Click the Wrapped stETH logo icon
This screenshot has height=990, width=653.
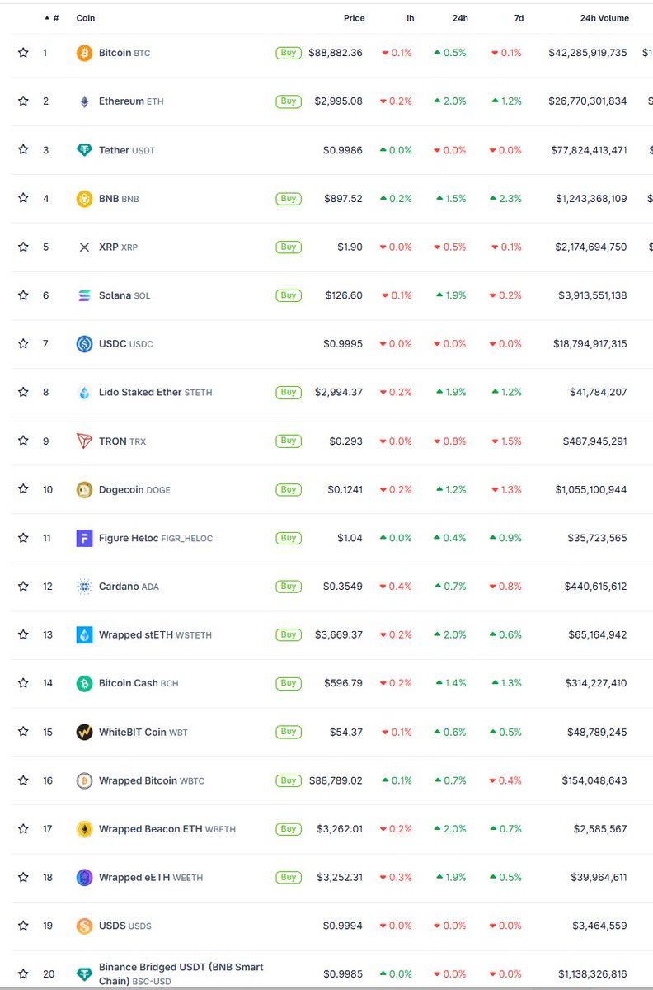tap(84, 635)
